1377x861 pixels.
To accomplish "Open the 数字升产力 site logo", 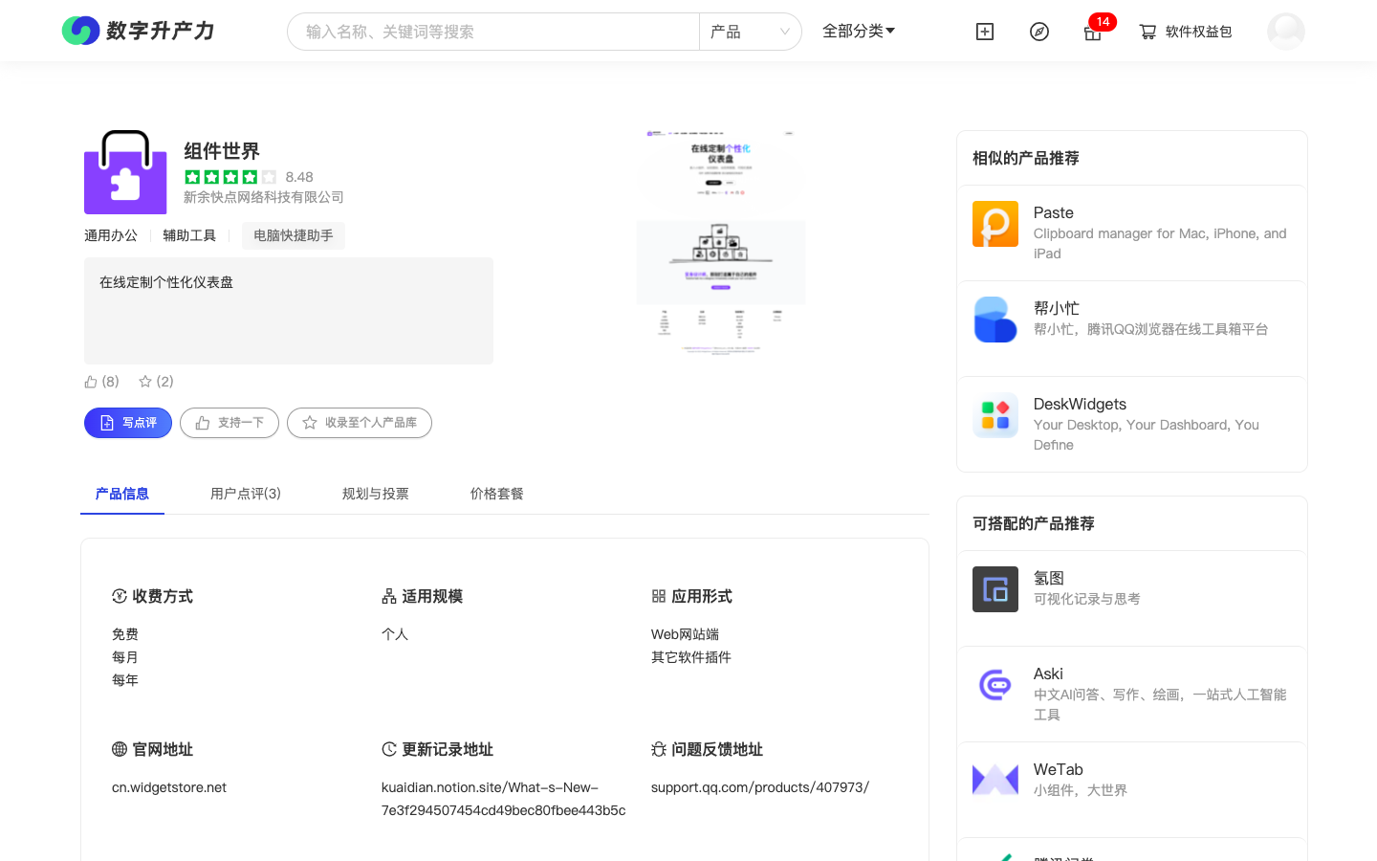I will [139, 31].
